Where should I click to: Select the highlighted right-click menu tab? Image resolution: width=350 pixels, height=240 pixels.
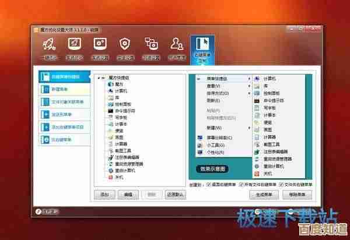tap(202, 50)
